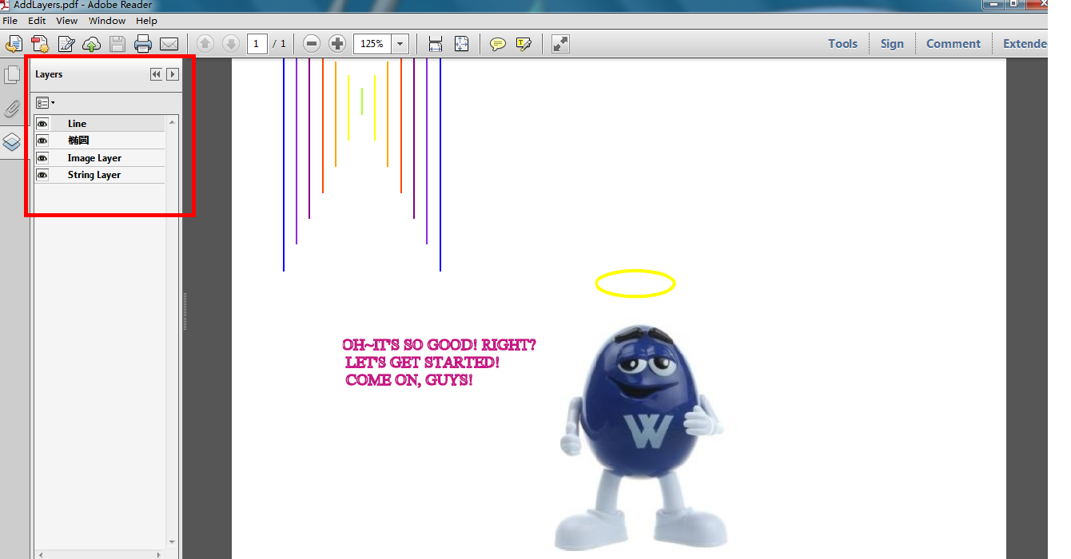Open the Attachments paperclip panel
The height and width of the screenshot is (559, 1071).
click(12, 109)
